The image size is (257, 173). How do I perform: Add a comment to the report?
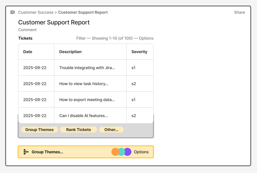coord(27,30)
